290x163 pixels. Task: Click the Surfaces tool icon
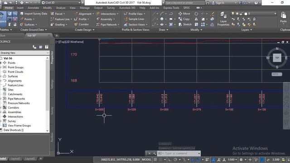coord(22,24)
